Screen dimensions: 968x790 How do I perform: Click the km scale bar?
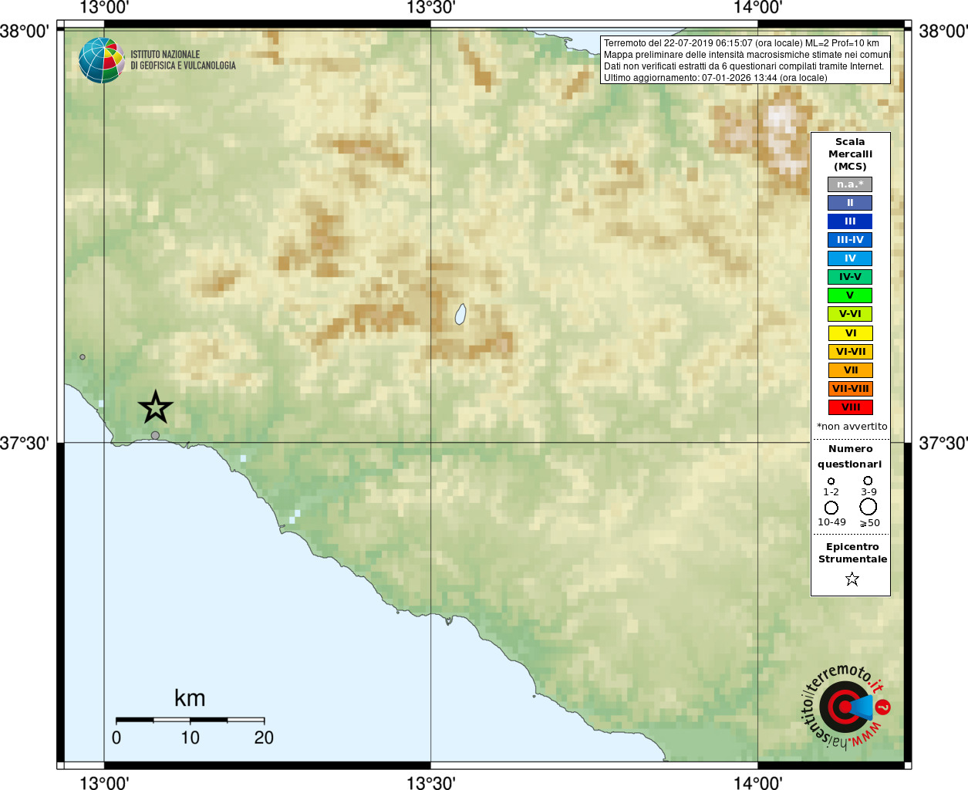(190, 720)
